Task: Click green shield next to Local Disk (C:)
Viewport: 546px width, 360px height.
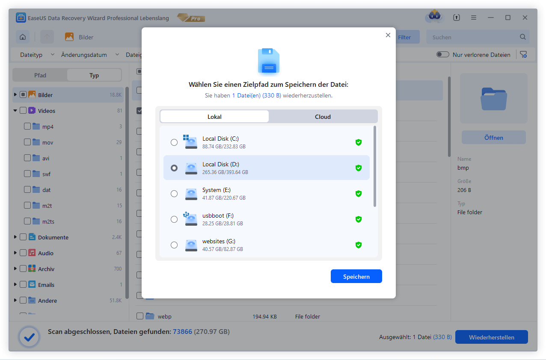Action: (359, 142)
